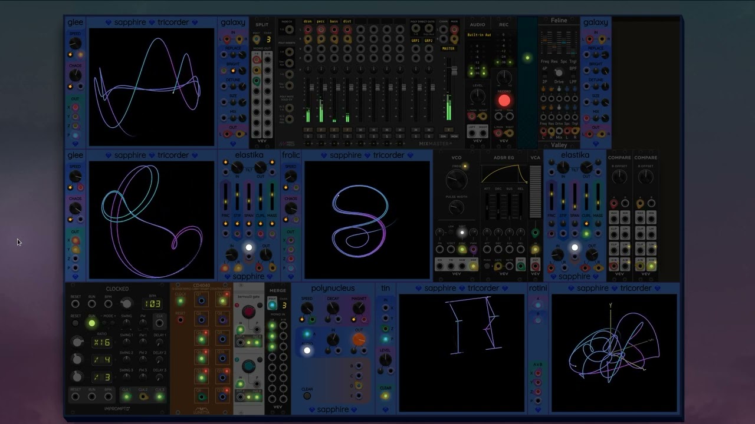Move the drcn channel fader on MixMaster
The height and width of the screenshot is (424, 755).
click(x=312, y=87)
